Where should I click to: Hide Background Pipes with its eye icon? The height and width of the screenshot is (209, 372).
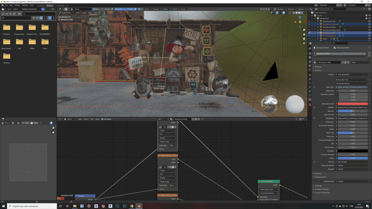click(x=369, y=27)
